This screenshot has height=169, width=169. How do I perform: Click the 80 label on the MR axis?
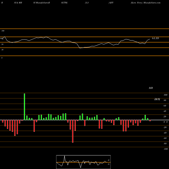(x=165, y=100)
